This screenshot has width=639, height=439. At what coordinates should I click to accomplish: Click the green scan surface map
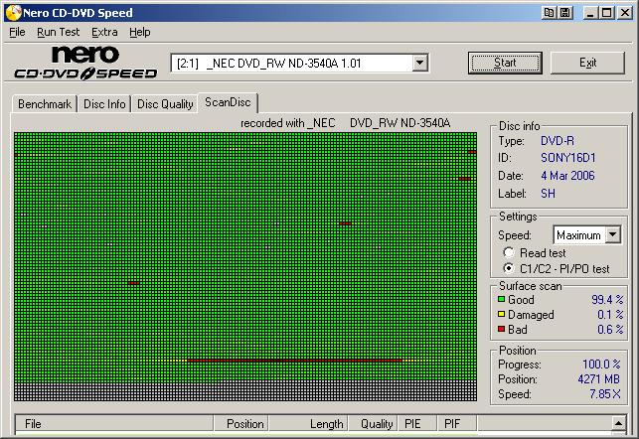pos(245,267)
